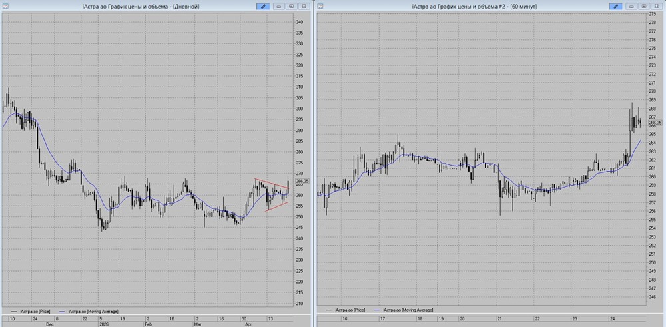This screenshot has width=666, height=327.
Task: Click the pin/link icon in the 60 минут chart title bar
Action: pyautogui.click(x=615, y=6)
